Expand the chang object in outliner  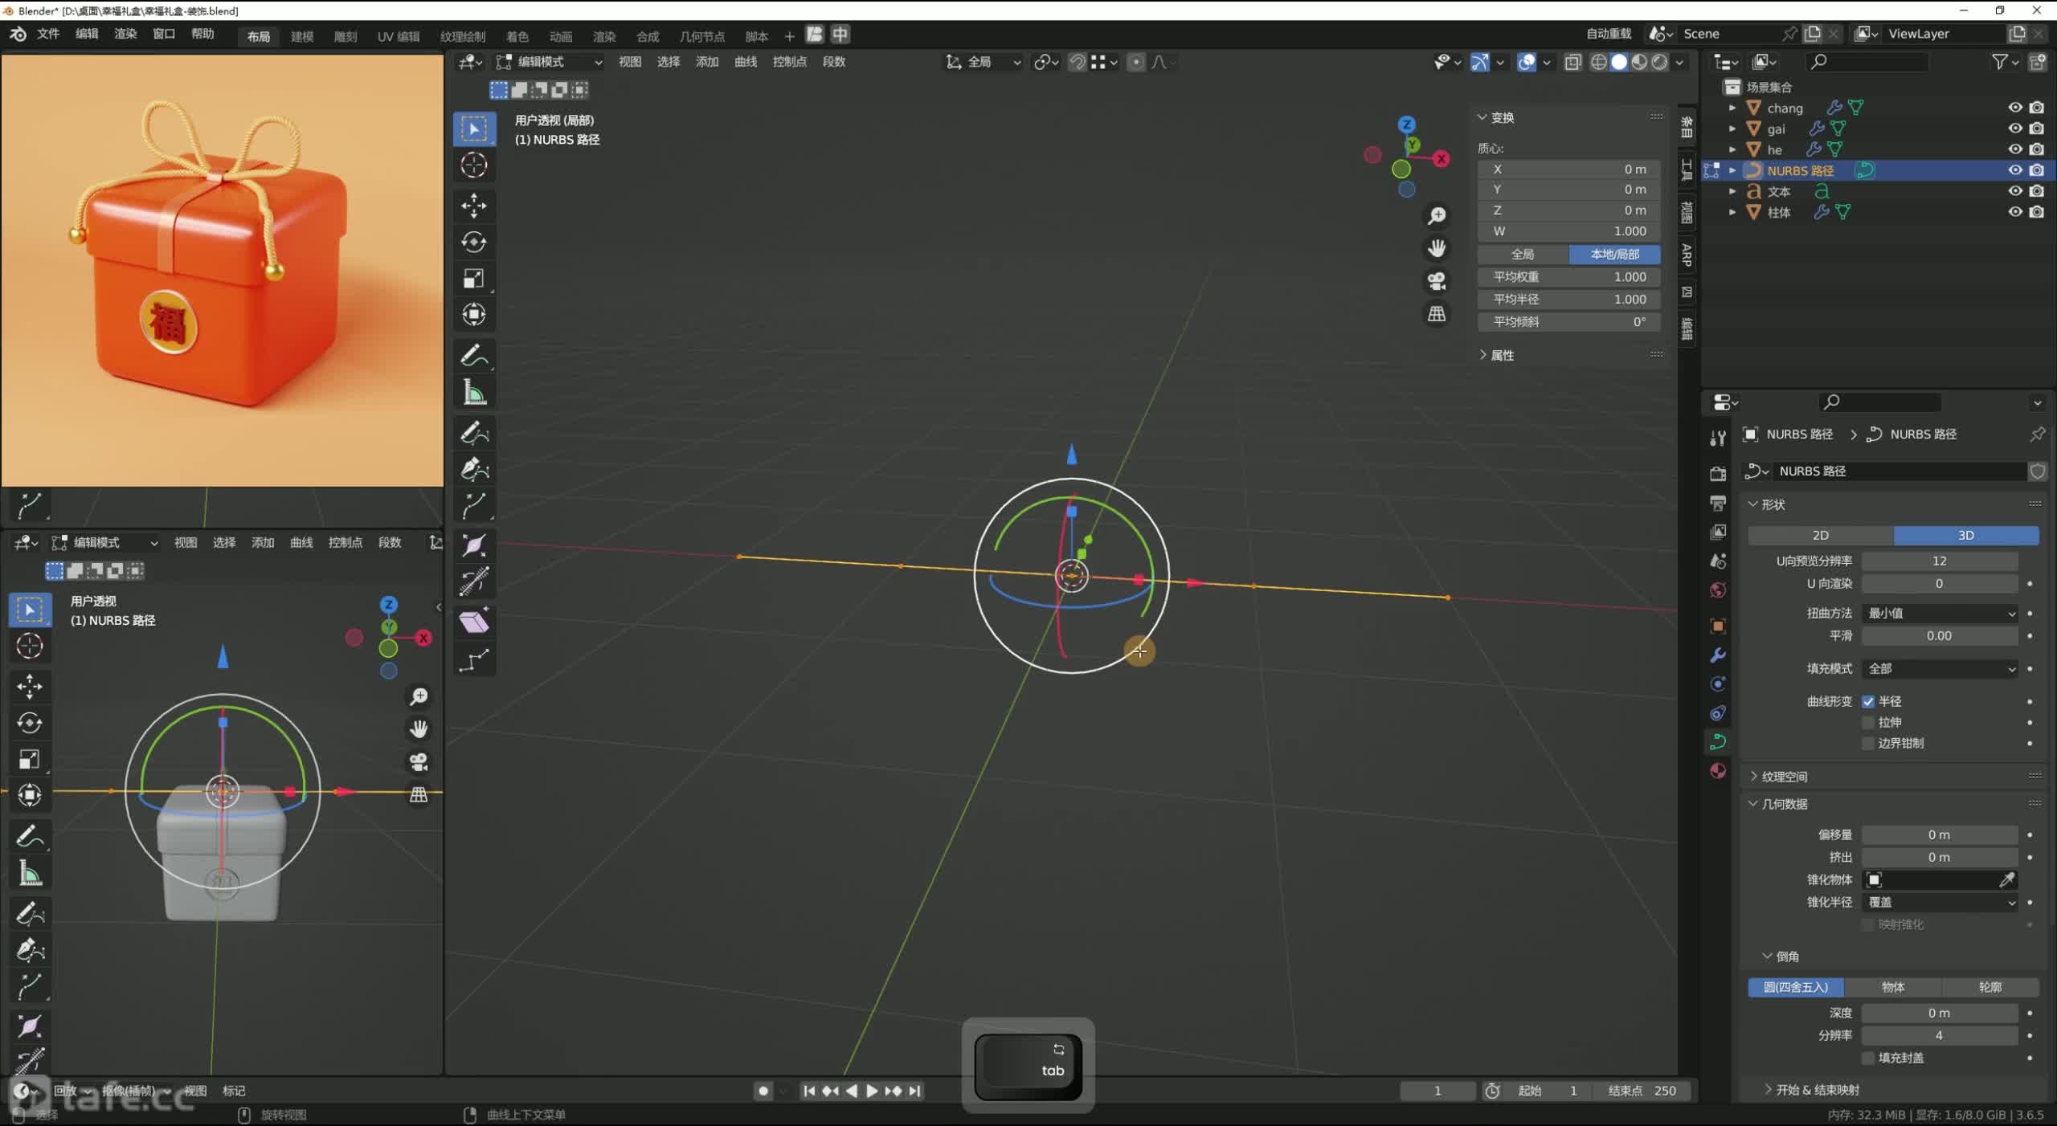click(x=1732, y=108)
